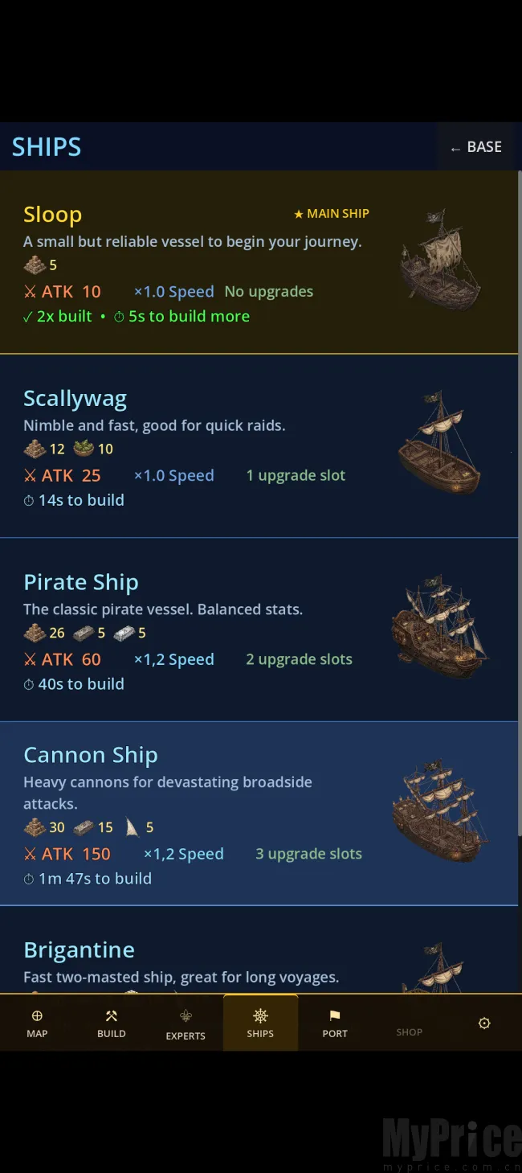
Task: Click the Sloop wood cost icon
Action: (35, 265)
